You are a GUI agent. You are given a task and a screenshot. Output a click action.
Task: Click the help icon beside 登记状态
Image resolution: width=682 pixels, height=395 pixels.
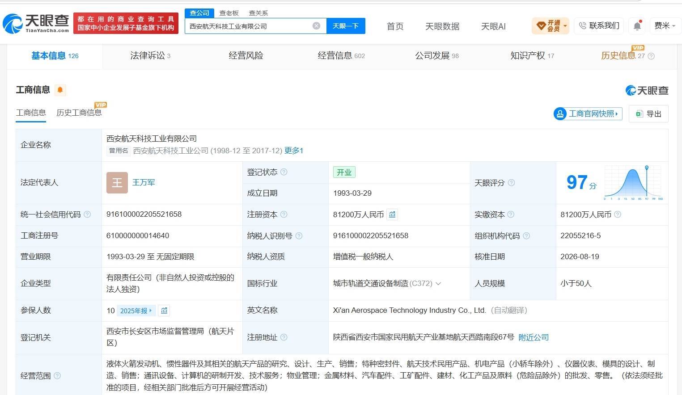point(284,172)
